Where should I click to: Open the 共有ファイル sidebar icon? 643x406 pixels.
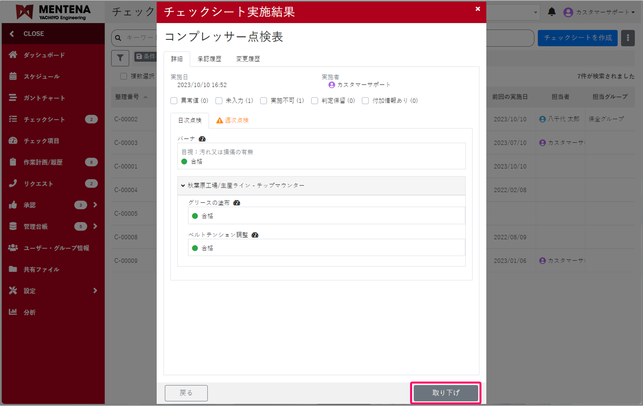[13, 269]
